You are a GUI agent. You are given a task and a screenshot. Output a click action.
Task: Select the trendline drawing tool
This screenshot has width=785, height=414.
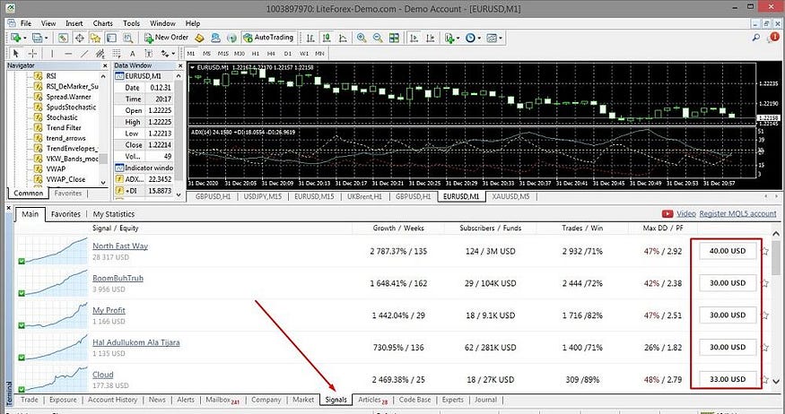84,53
